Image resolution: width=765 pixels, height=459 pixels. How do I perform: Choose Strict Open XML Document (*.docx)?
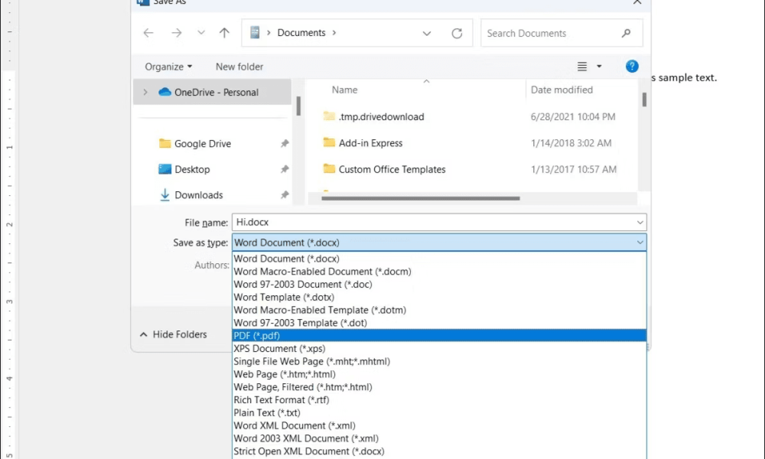[x=439, y=451]
